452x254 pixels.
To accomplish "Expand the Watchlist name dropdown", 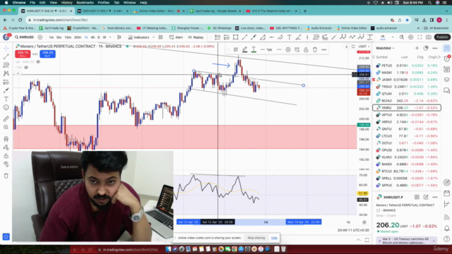I will tap(385, 48).
